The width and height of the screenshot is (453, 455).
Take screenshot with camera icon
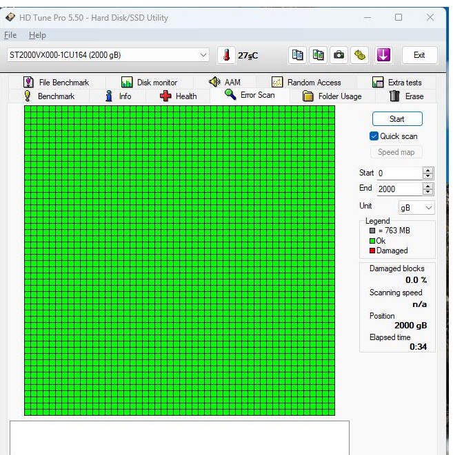pos(339,55)
